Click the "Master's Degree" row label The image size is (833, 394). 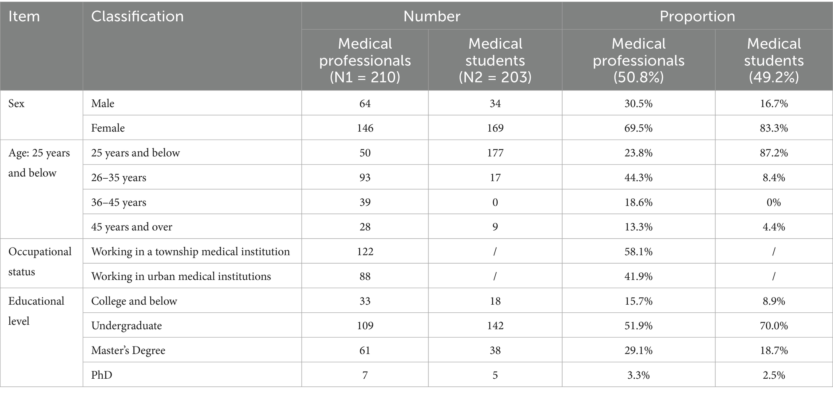(x=128, y=350)
